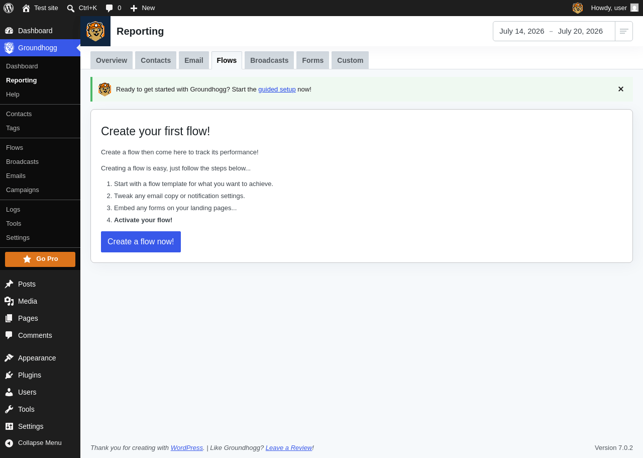The height and width of the screenshot is (458, 643).
Task: Switch to the Email report tab
Action: 194,60
